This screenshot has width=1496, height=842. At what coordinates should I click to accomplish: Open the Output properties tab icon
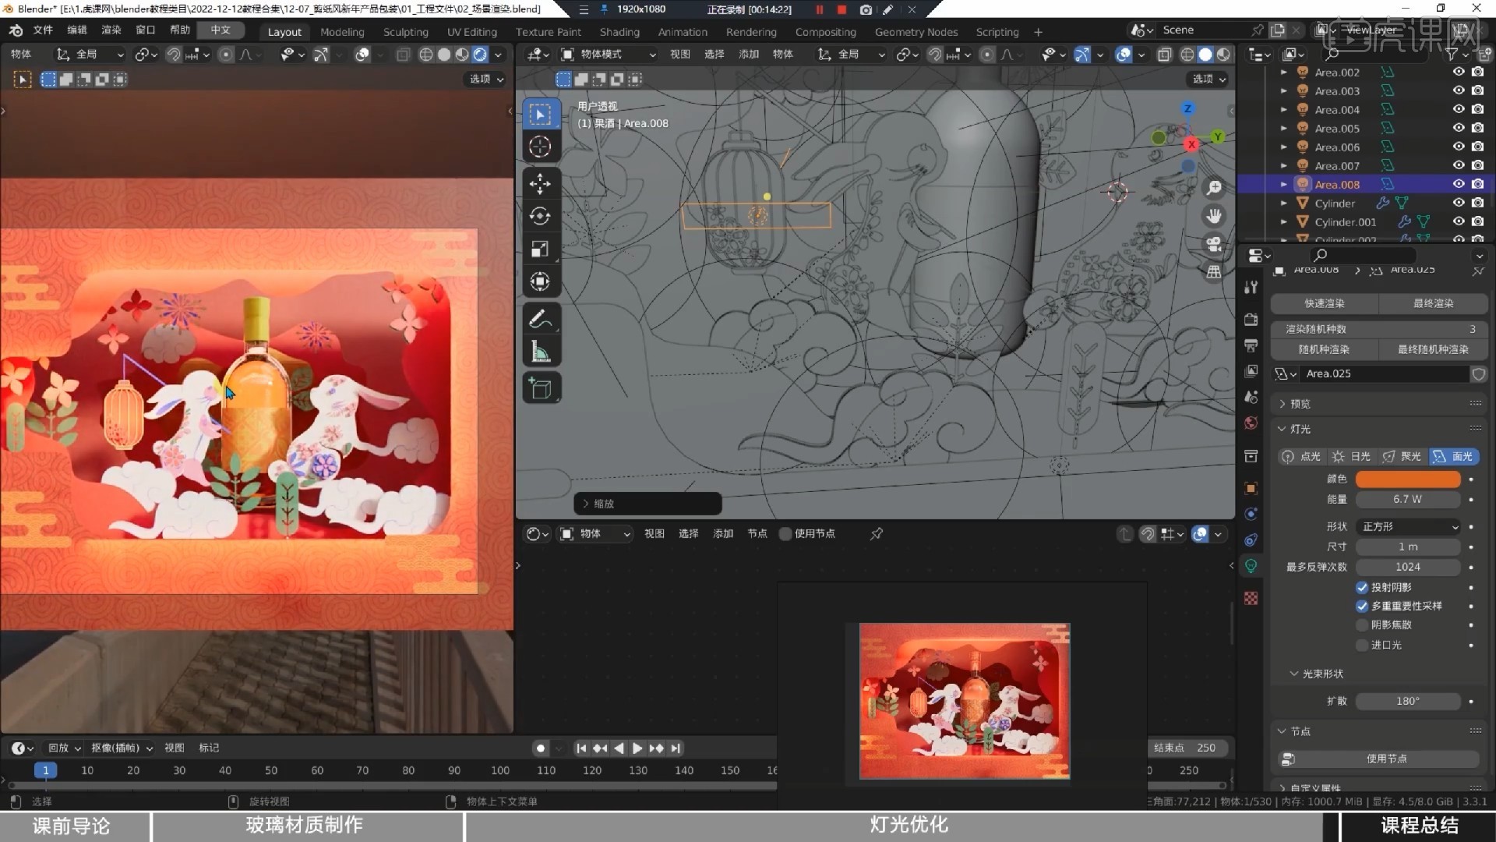1251,345
